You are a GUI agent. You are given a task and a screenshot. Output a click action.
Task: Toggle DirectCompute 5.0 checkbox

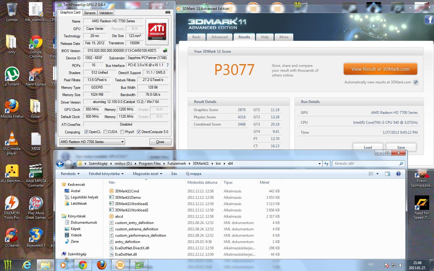click(x=139, y=132)
